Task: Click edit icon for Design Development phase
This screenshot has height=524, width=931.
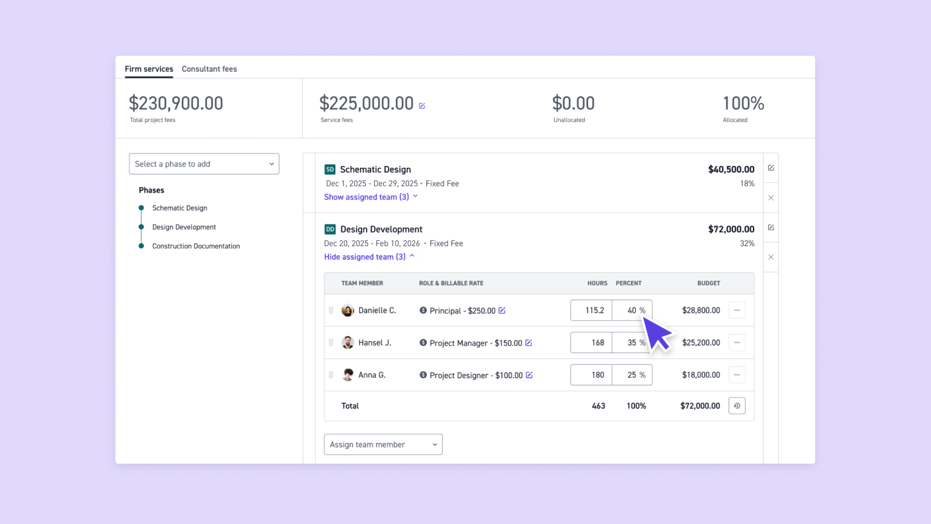Action: point(771,228)
